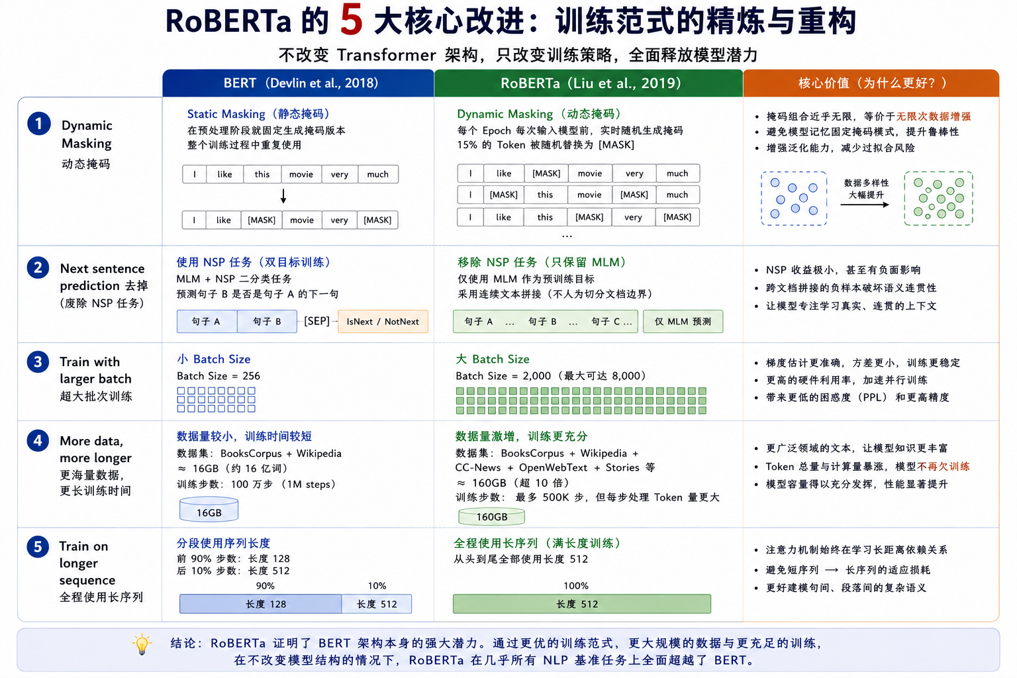This screenshot has width=1017, height=678.
Task: Click the number 4 circle beside More data
Action: 38,440
